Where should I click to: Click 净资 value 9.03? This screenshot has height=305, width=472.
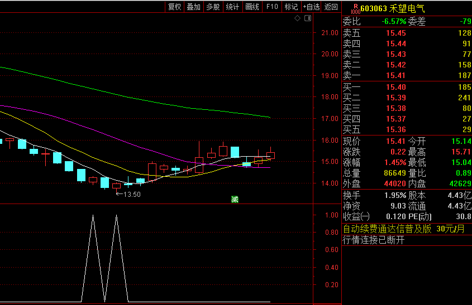[398, 206]
